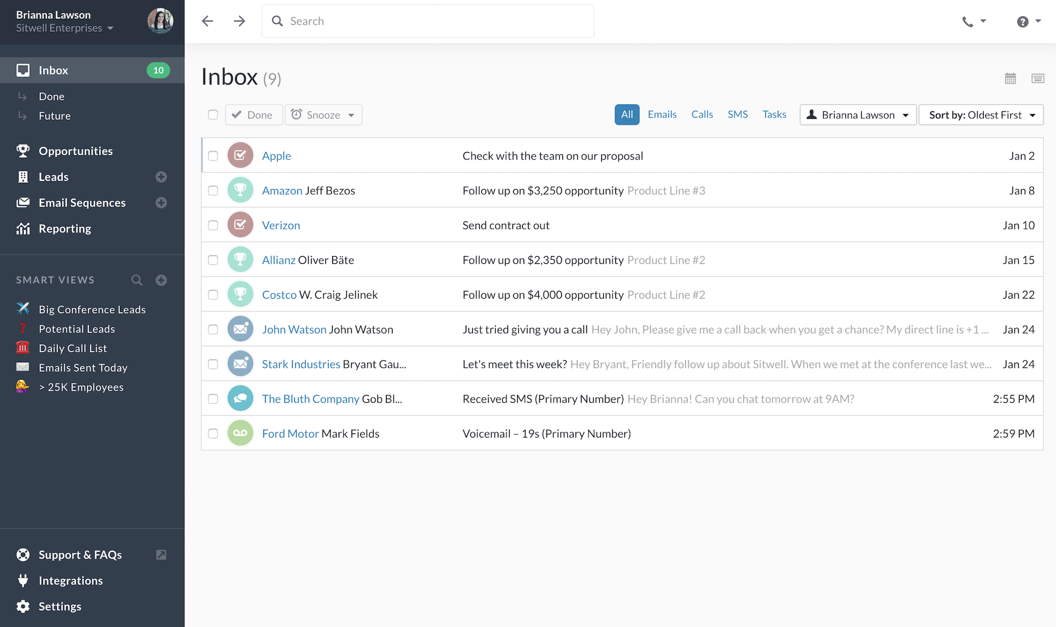
Task: Search Smart Views with magnifier icon
Action: [136, 280]
